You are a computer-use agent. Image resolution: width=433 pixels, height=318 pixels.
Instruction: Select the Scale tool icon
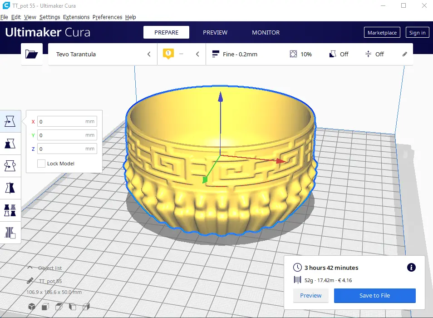[x=10, y=144]
